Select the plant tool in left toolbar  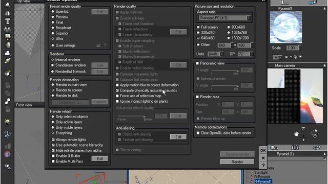[x=8, y=37]
